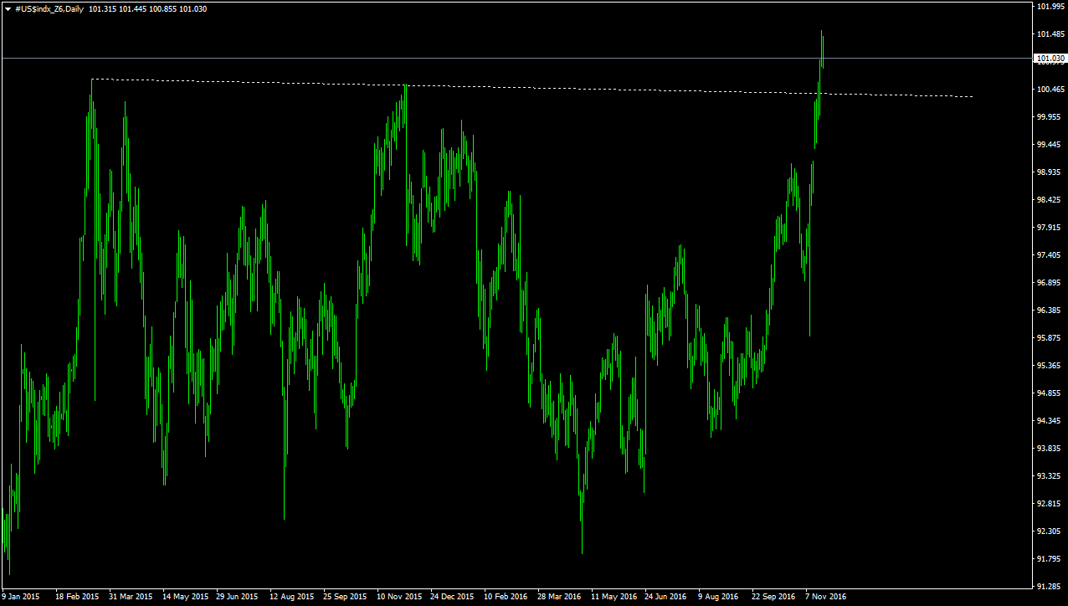
Task: Click the 92.305 price axis label
Action: (1050, 532)
